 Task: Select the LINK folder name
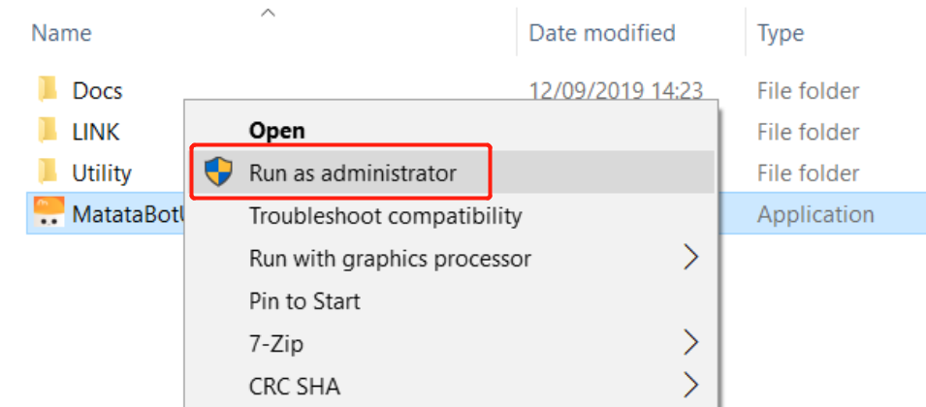pos(96,132)
